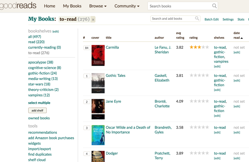Open My Books in the top navigation
249x162 pixels.
(x=72, y=6)
